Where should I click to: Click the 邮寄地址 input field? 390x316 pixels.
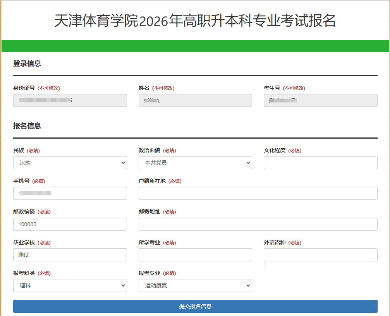[258, 224]
